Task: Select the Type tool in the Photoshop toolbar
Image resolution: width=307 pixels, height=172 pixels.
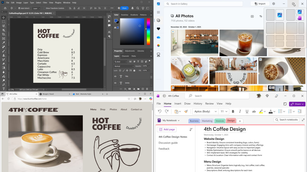Action: [4, 89]
